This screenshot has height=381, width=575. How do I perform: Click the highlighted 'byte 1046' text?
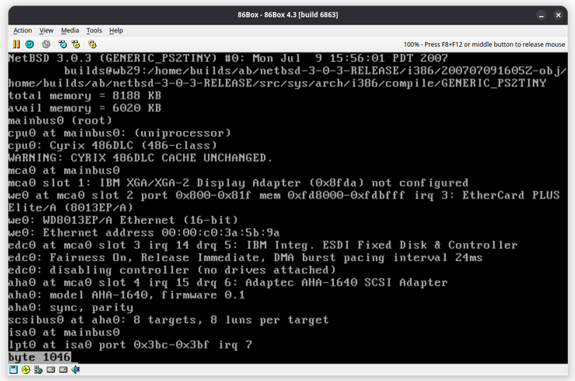[x=40, y=357]
